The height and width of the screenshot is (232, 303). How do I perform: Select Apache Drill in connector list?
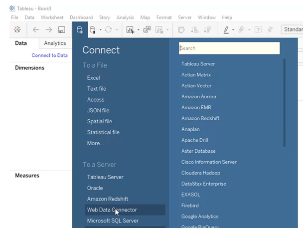click(x=194, y=140)
